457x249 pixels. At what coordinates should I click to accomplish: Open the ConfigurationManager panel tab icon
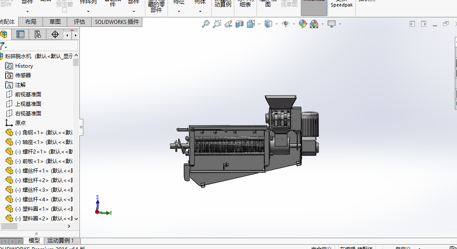37,34
